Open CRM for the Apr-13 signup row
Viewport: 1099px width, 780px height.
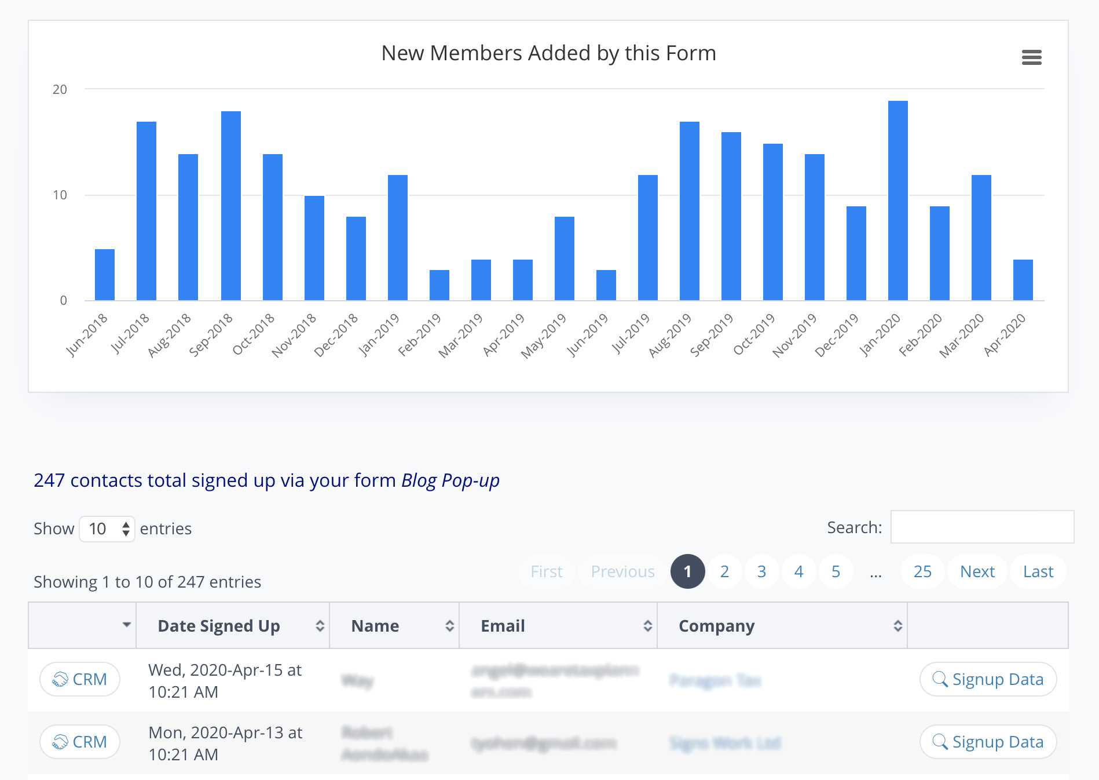80,742
